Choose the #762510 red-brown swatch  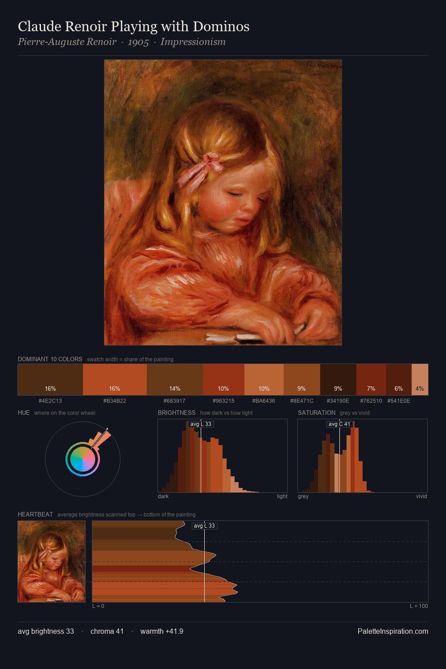pos(371,380)
